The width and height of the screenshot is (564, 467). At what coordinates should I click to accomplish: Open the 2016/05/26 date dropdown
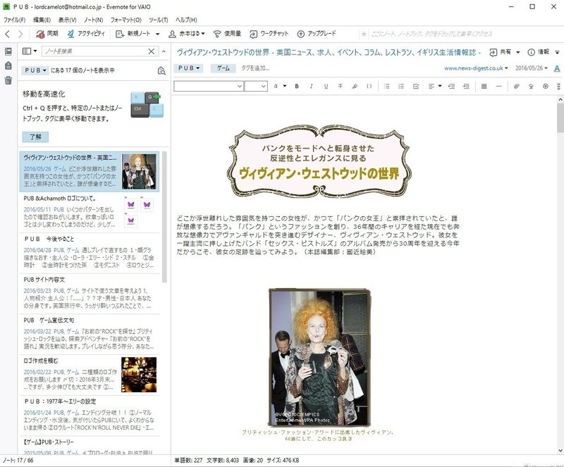[532, 68]
